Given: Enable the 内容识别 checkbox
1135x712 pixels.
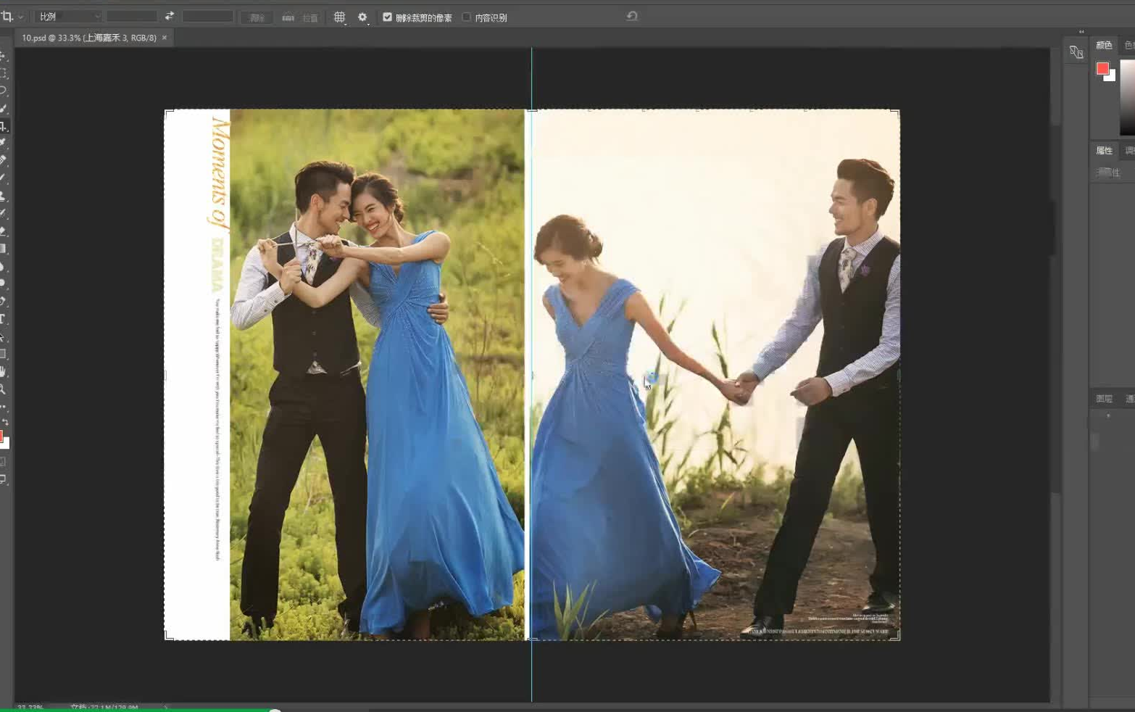Looking at the screenshot, I should coord(466,17).
